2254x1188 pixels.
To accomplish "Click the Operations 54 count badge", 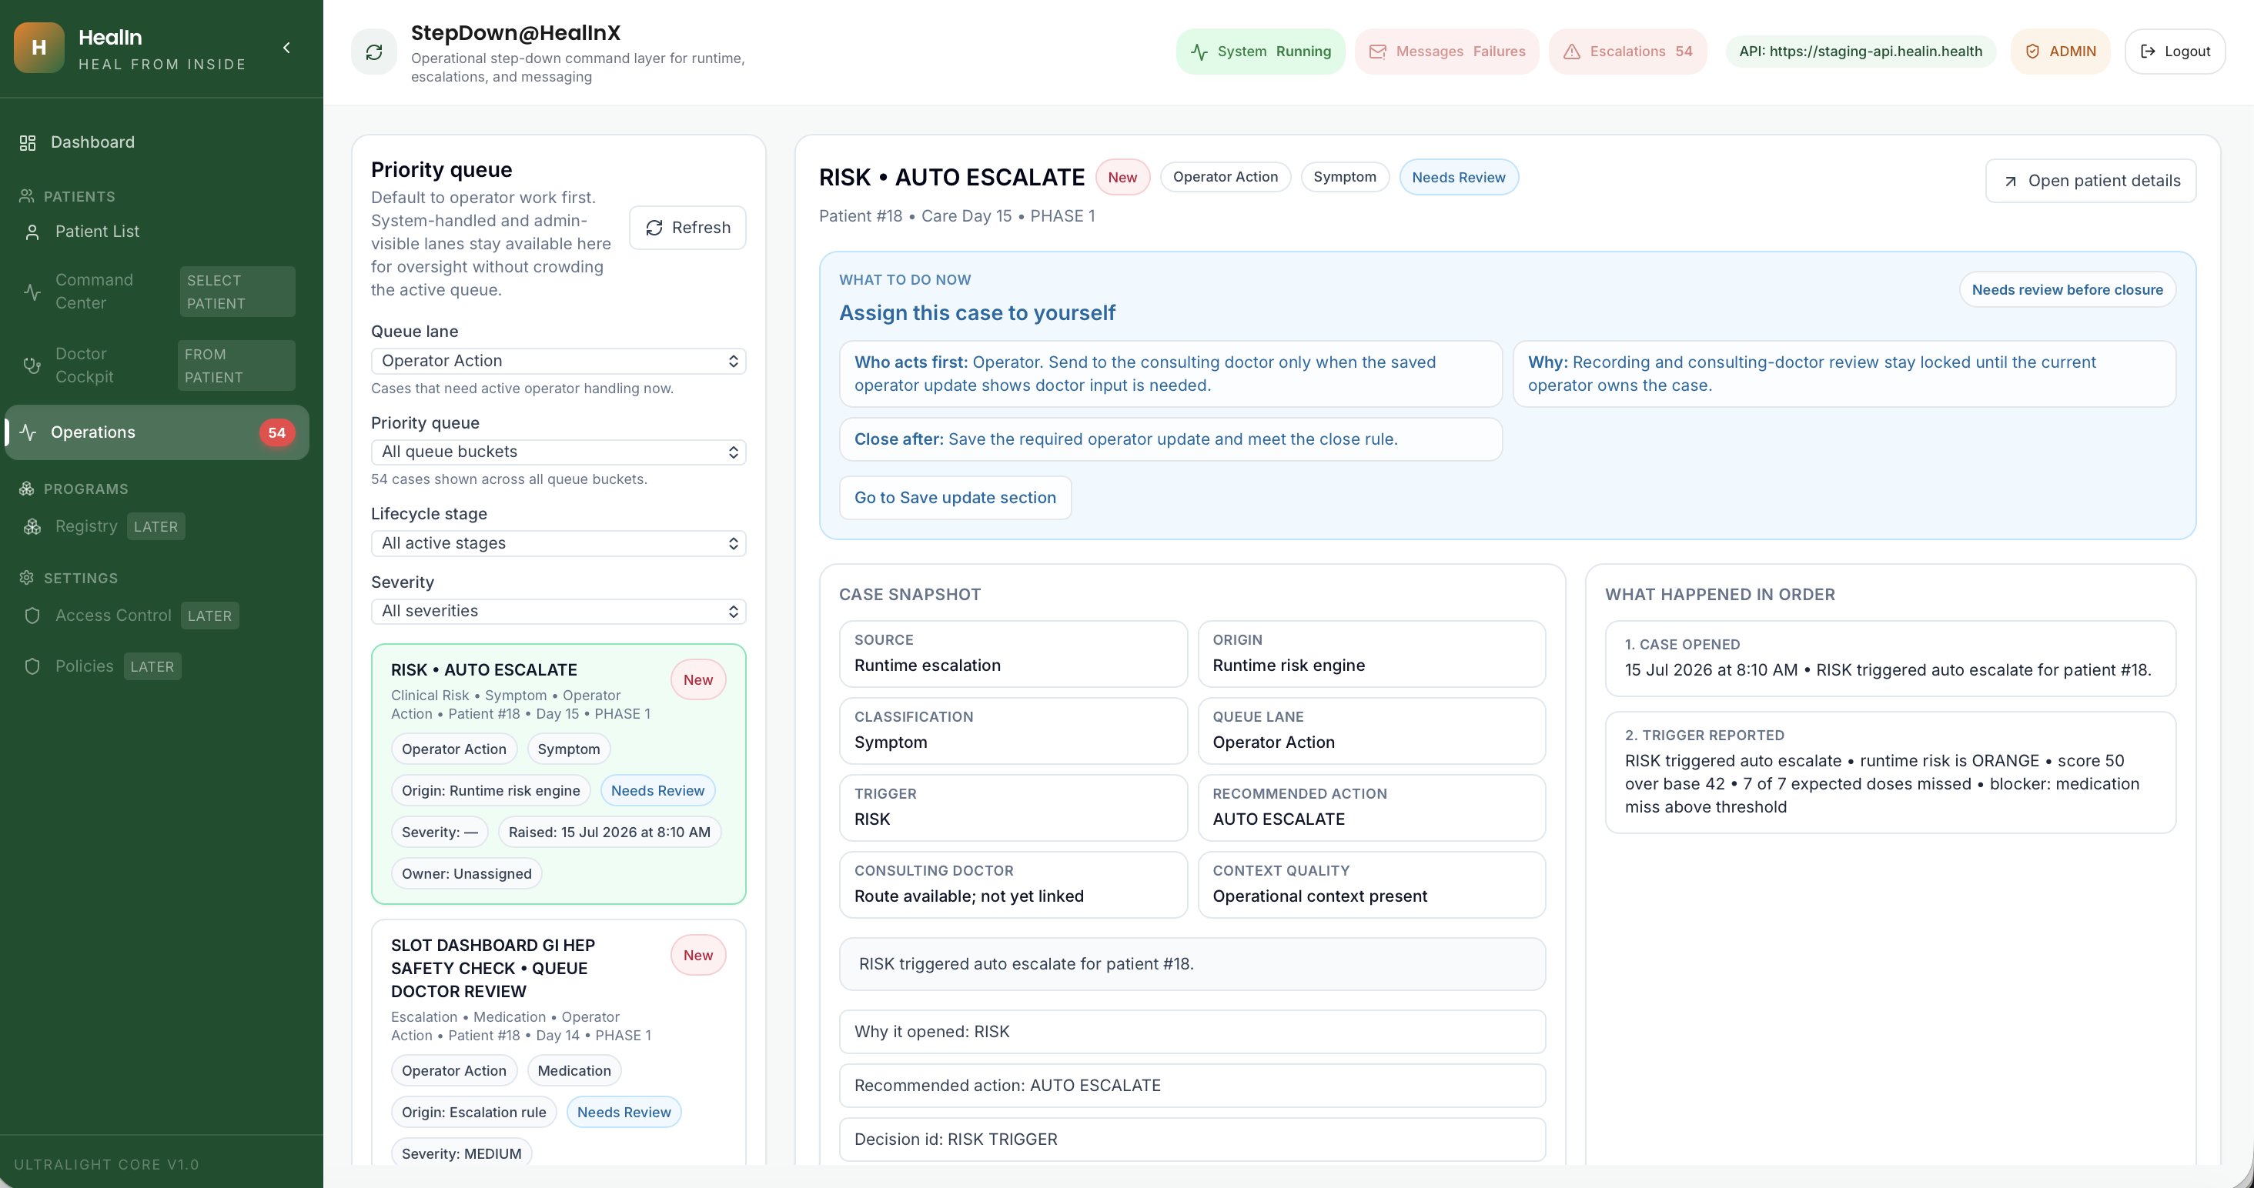I will click(276, 432).
